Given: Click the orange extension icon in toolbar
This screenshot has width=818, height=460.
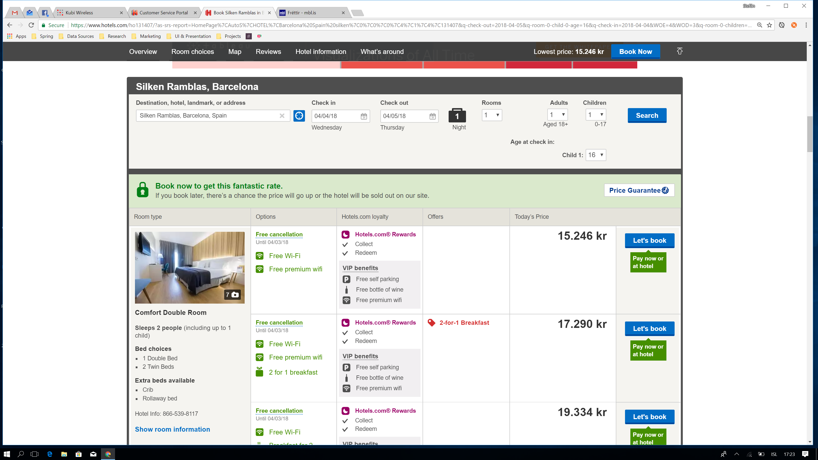Looking at the screenshot, I should point(794,25).
